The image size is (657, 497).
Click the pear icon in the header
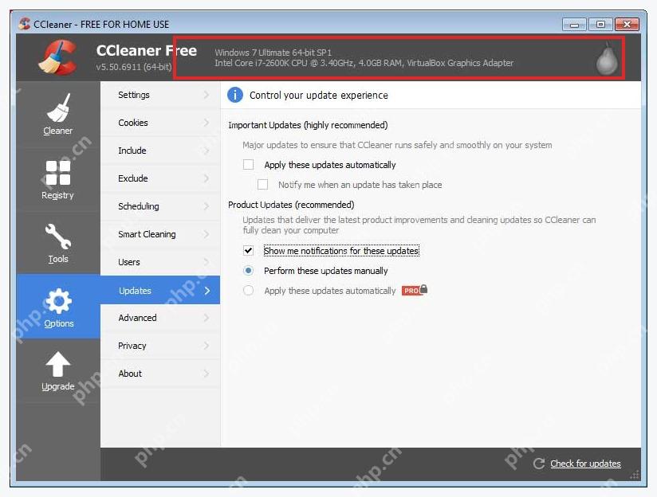607,59
